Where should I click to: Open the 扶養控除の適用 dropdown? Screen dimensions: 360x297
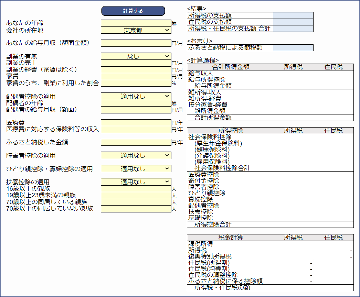pos(136,182)
